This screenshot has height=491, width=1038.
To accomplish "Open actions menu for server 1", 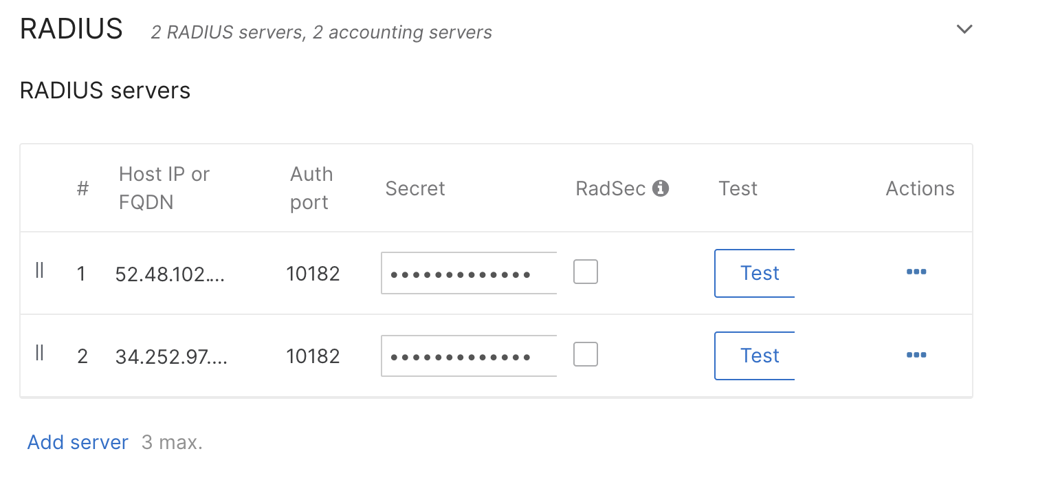I will coord(916,272).
